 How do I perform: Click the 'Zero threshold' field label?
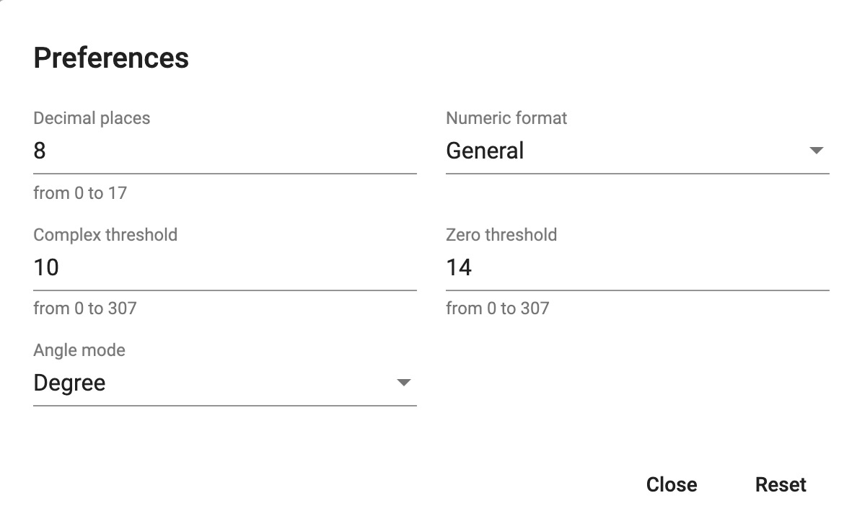[x=501, y=235]
